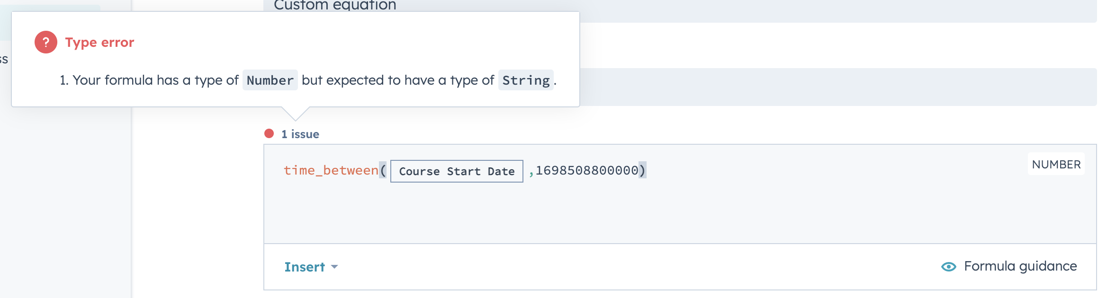Click the Insert dropdown chevron arrow
This screenshot has height=298, width=1116.
pyautogui.click(x=334, y=267)
